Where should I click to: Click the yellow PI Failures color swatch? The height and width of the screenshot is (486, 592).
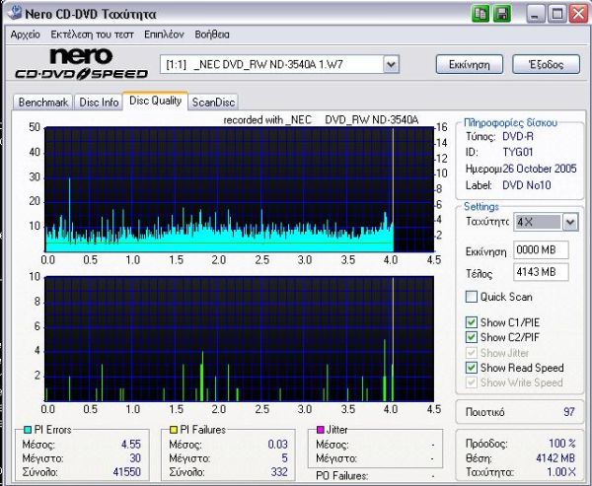pyautogui.click(x=174, y=430)
